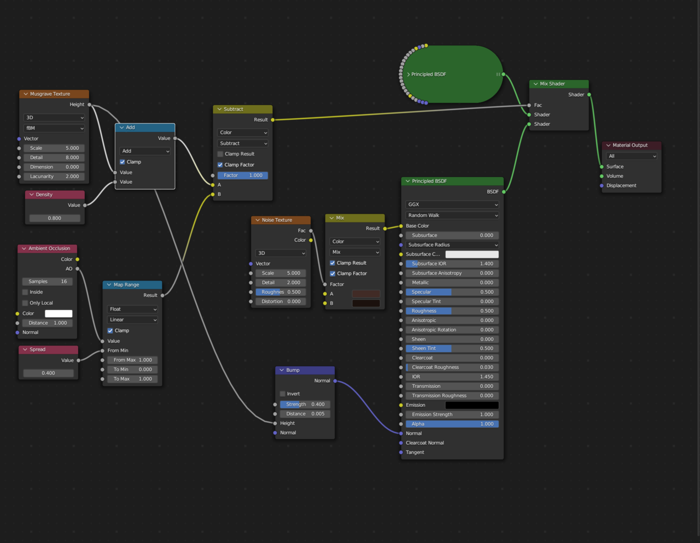This screenshot has width=700, height=543.
Task: Click the Ambient Occlusion AO output socket
Action: [77, 268]
